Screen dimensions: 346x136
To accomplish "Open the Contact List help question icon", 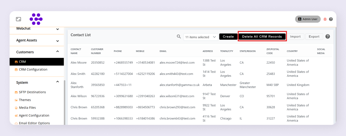I will point(327,37).
